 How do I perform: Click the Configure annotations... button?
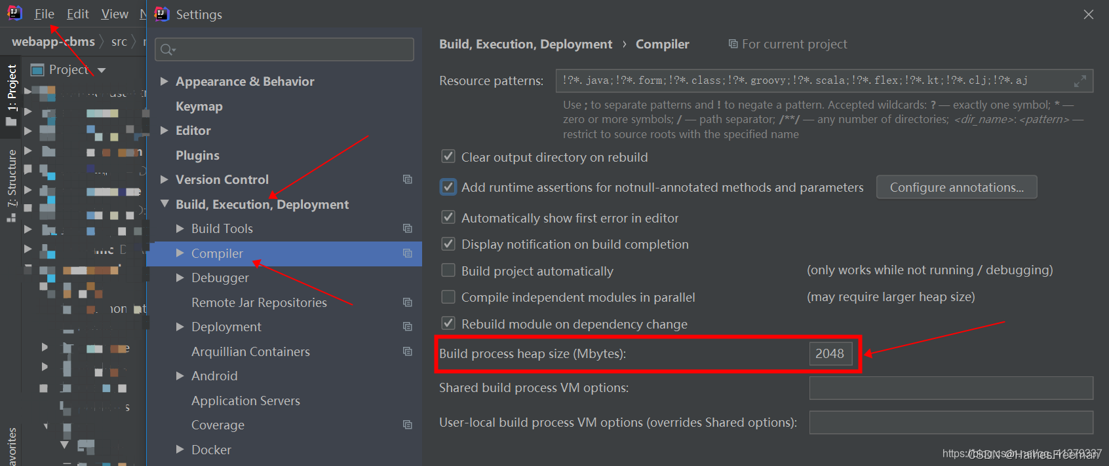[956, 187]
